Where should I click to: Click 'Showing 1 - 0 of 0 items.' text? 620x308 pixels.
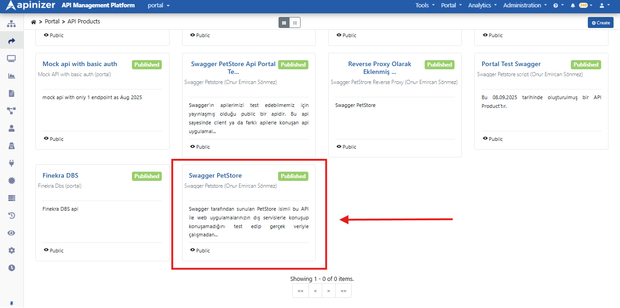point(322,279)
